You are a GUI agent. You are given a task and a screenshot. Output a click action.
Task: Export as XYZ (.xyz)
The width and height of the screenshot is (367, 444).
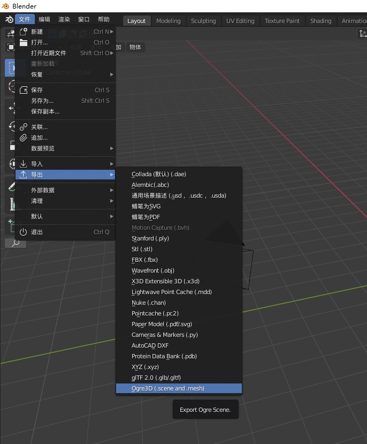tap(179, 367)
